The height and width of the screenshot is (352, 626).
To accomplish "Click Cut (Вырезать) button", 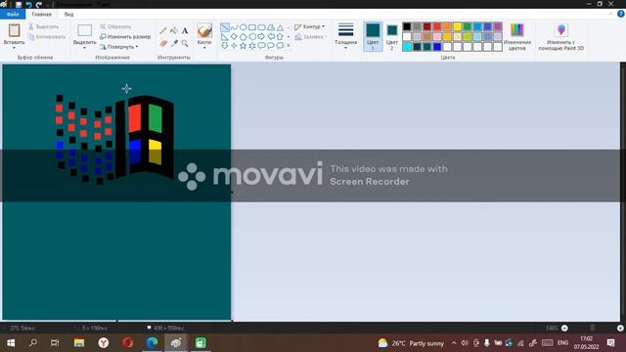I will [x=43, y=26].
